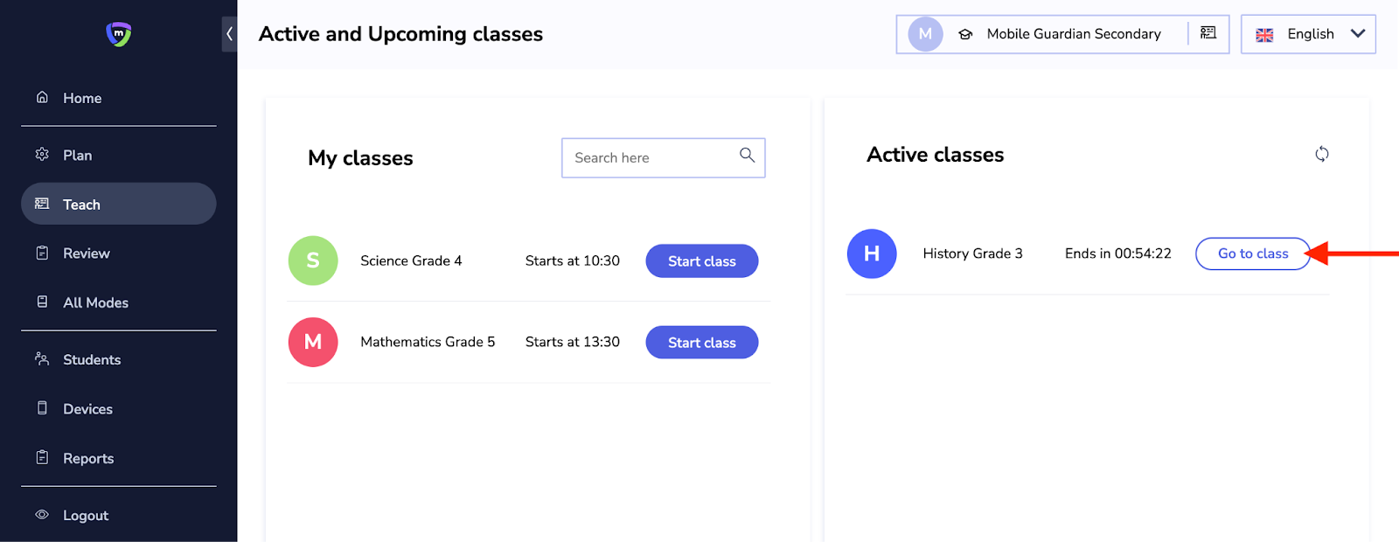
Task: Go to the Plan section
Action: tap(77, 155)
